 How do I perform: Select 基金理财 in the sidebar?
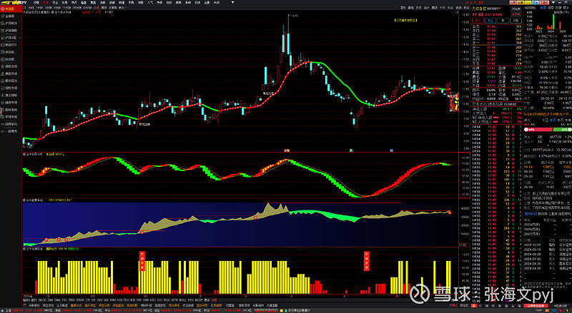pyautogui.click(x=11, y=96)
